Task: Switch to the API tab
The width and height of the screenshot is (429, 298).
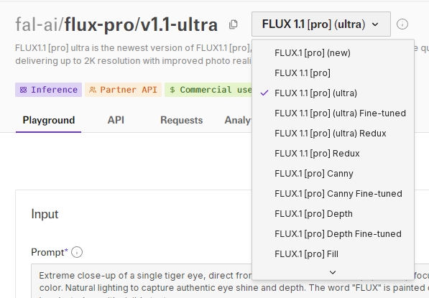Action: [x=116, y=120]
